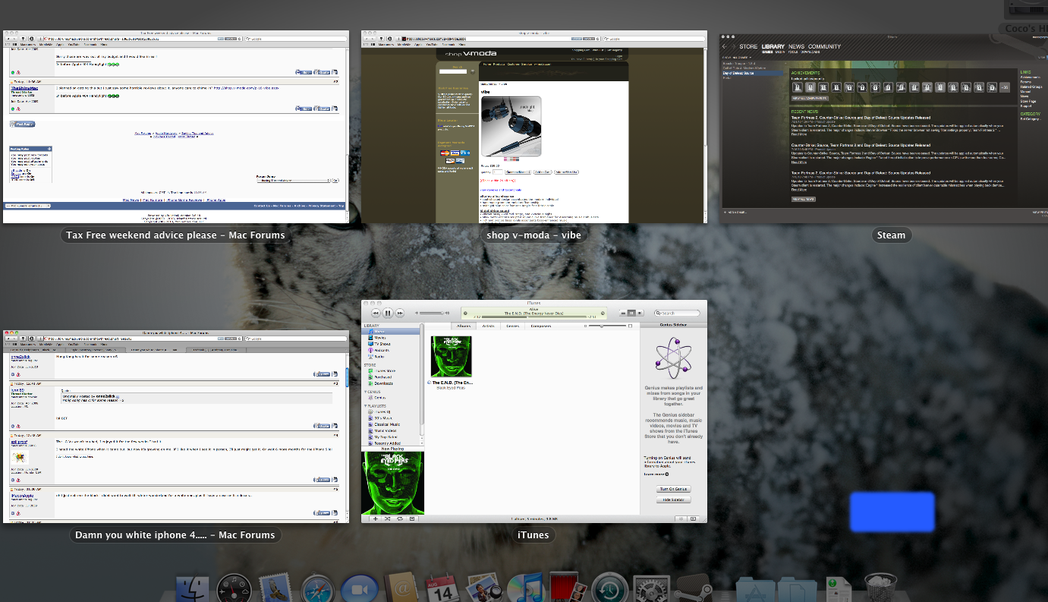Image resolution: width=1048 pixels, height=602 pixels.
Task: Open Finder from the Dock
Action: point(192,589)
